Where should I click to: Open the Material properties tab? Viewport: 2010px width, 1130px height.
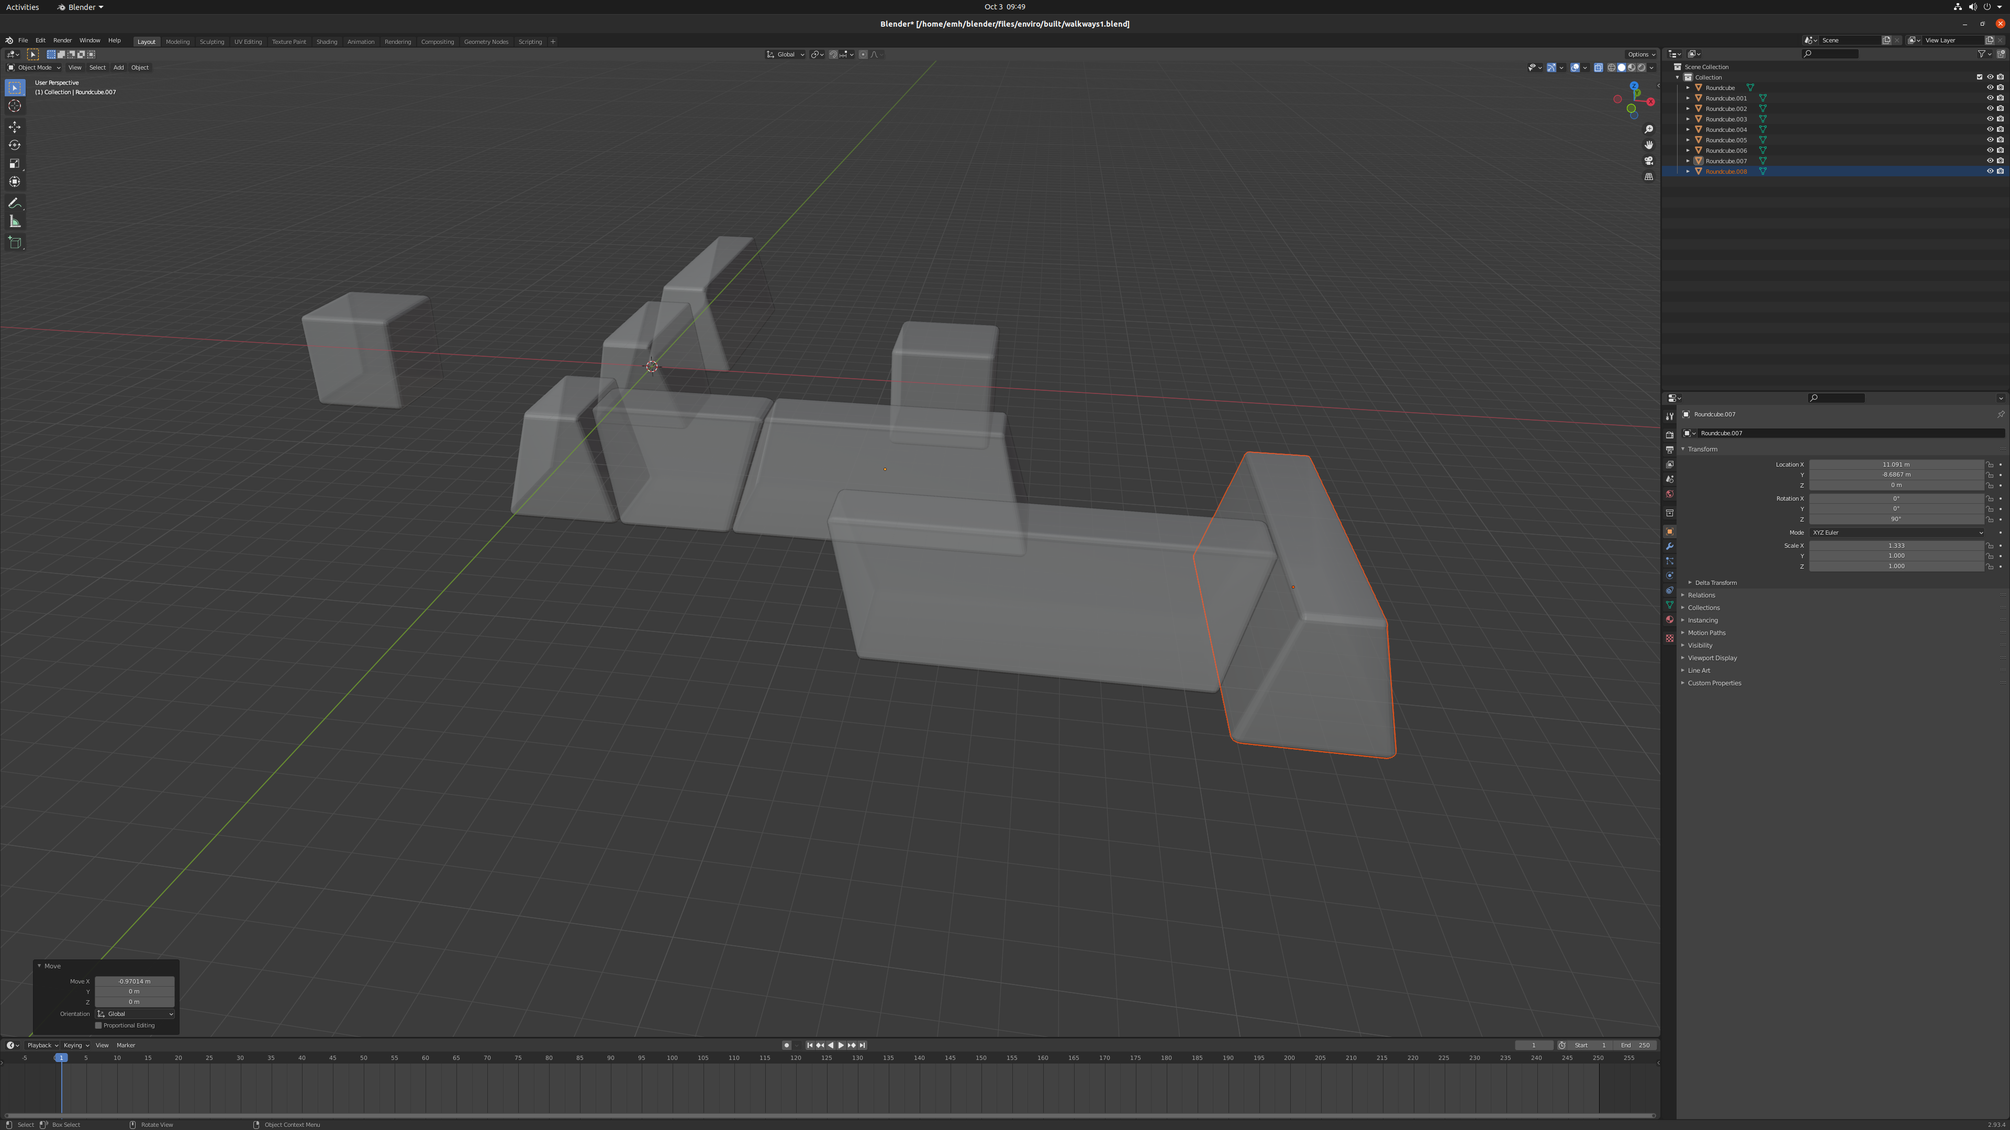click(x=1670, y=620)
